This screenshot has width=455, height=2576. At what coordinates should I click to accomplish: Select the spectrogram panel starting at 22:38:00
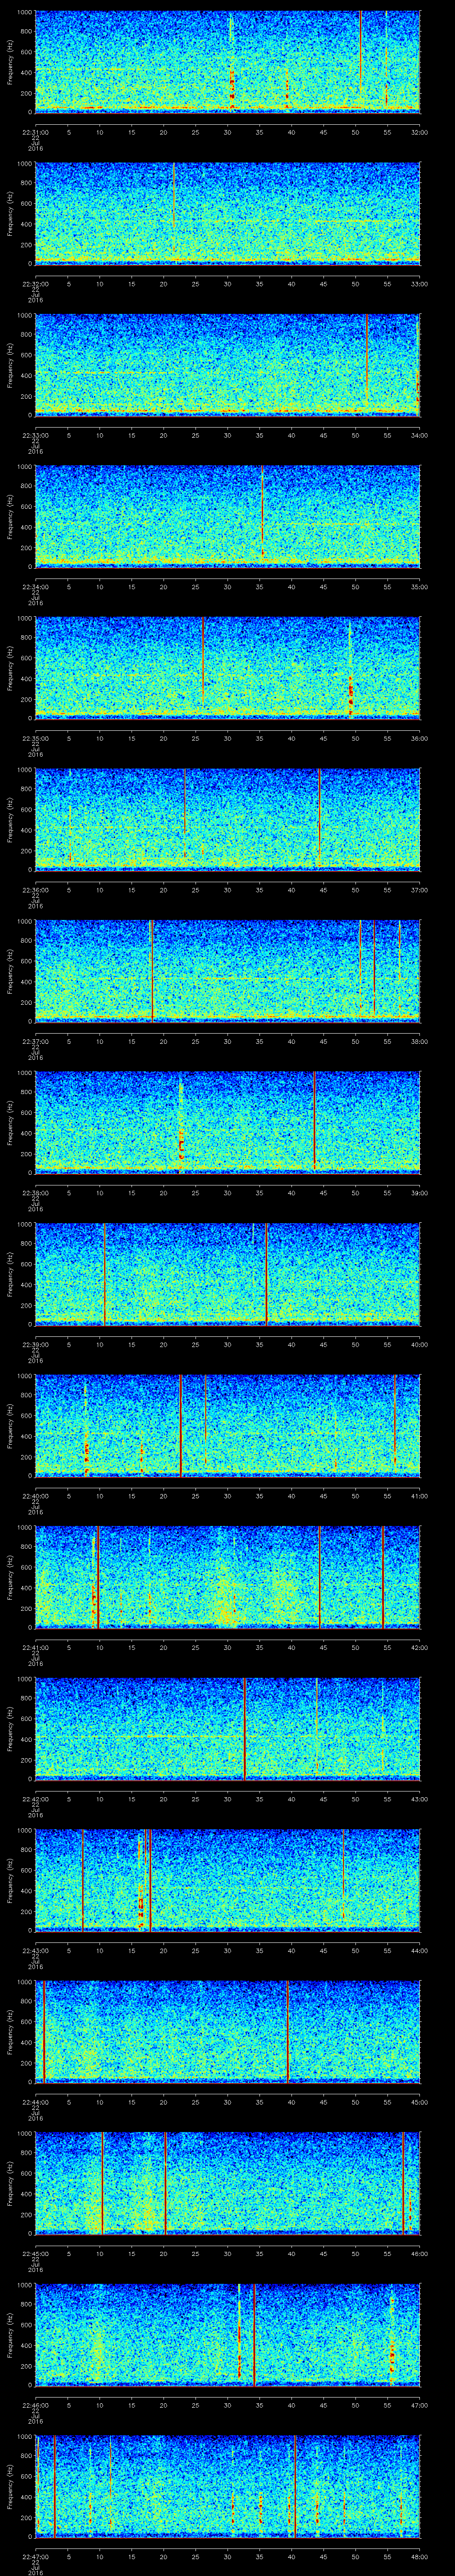tap(228, 1122)
